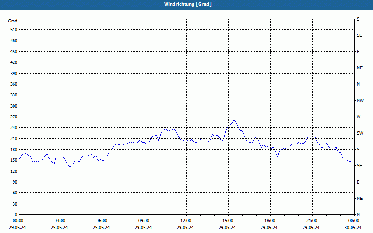Click the 21:00 time label
Screen dimensions: 373x233
(312, 220)
